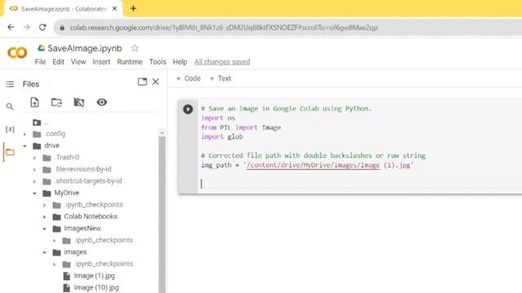This screenshot has width=522, height=293.
Task: Expand the .shortcut-targets-by-id folder
Action: tap(34, 181)
